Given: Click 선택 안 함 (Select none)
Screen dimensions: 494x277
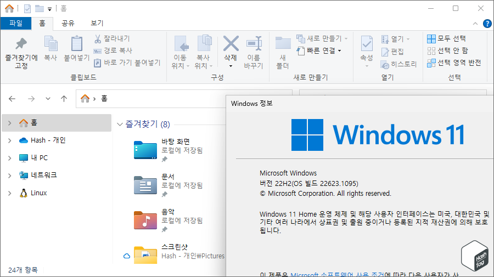Looking at the screenshot, I should [447, 50].
